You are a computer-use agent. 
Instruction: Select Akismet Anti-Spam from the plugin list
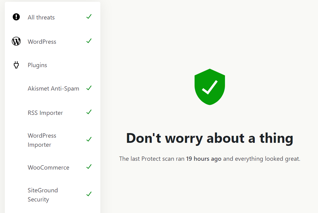pos(53,88)
